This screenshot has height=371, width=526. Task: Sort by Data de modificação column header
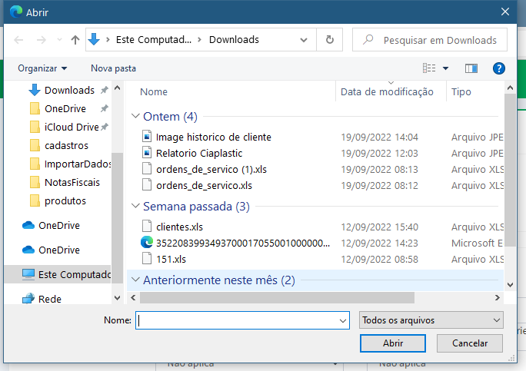click(x=387, y=92)
